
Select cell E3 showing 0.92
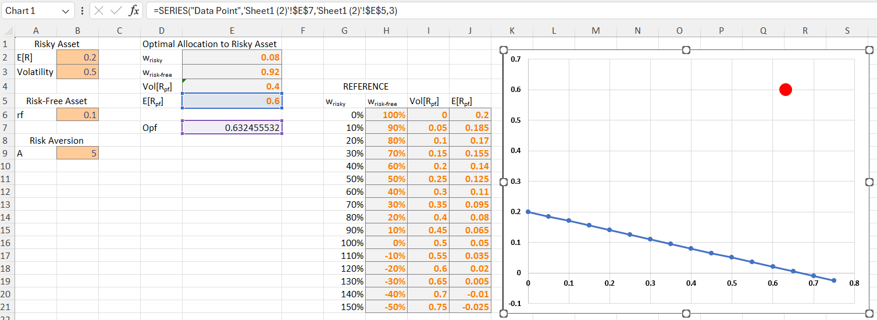[232, 72]
